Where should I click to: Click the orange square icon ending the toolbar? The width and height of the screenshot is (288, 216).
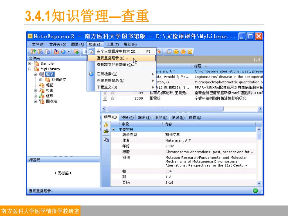190,52
